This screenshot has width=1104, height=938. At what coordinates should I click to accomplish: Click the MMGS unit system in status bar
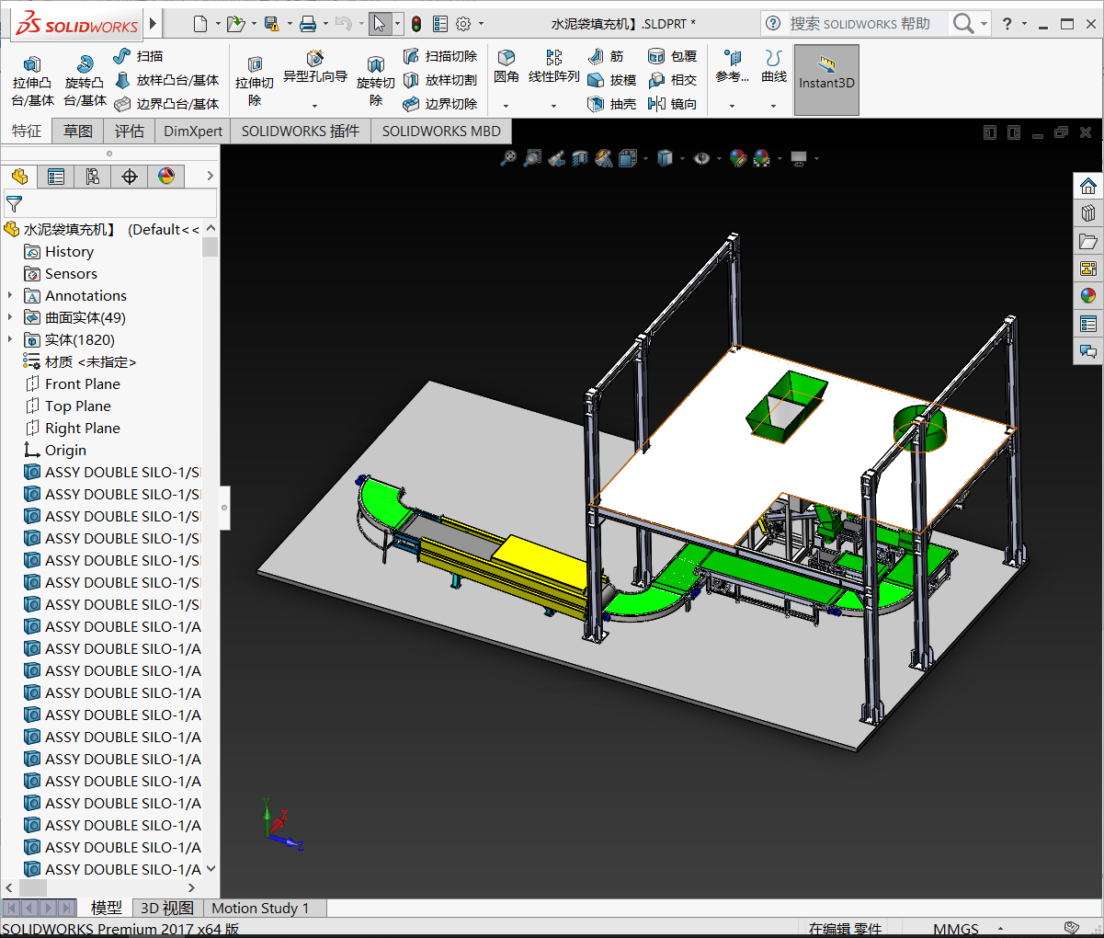[x=956, y=928]
